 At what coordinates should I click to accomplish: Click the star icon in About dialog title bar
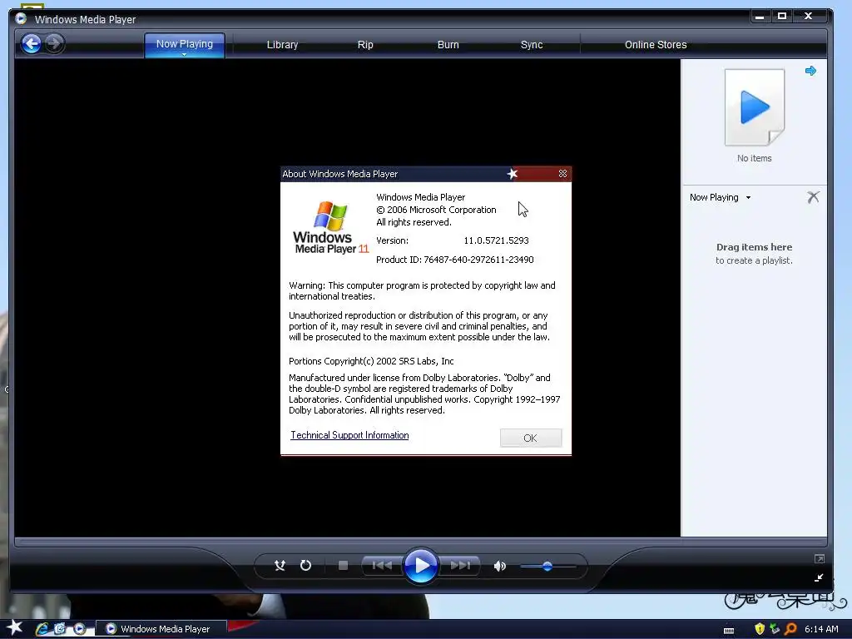coord(513,174)
